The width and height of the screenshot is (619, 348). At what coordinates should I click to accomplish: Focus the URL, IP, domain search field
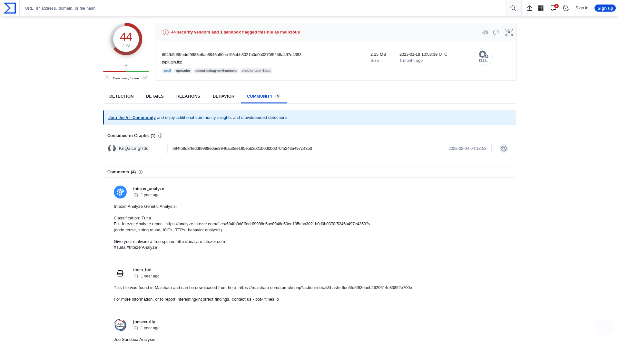[262, 8]
